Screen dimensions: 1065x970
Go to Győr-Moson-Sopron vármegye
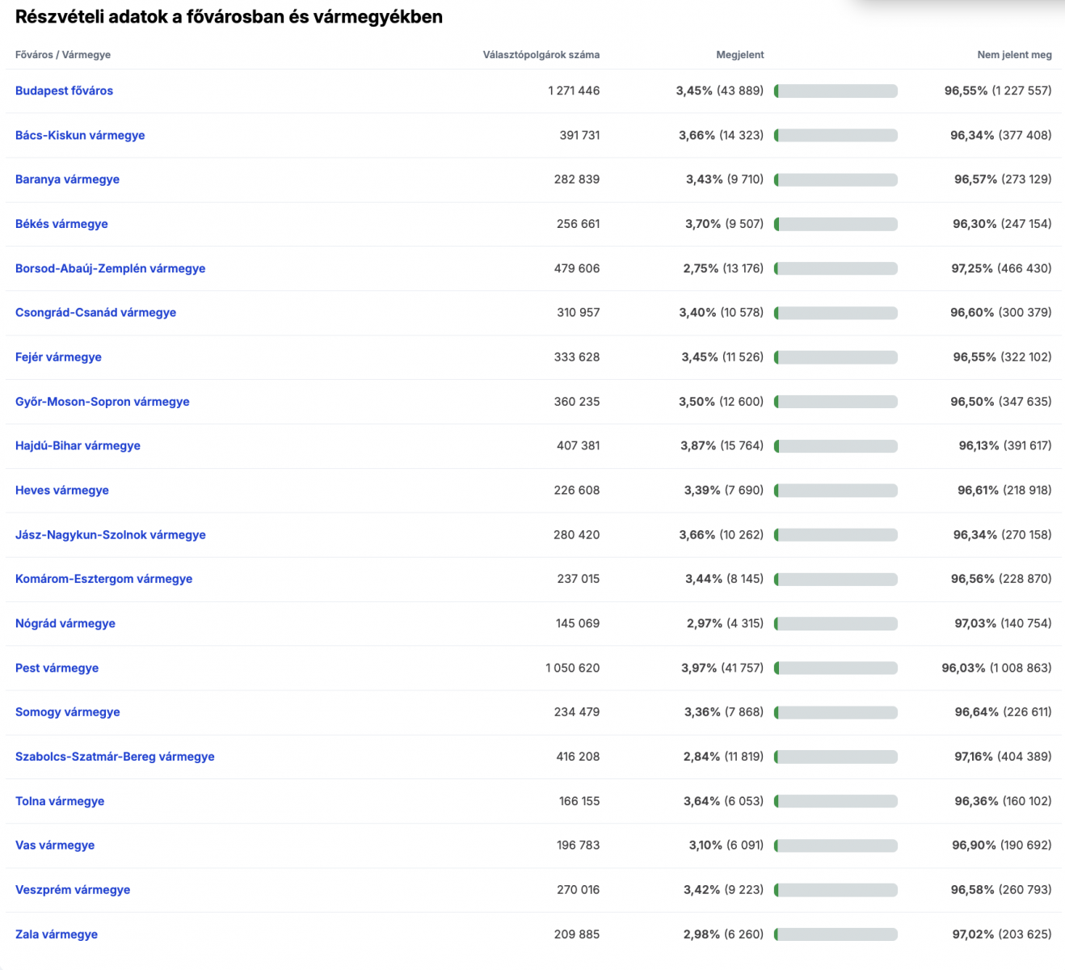coord(102,402)
